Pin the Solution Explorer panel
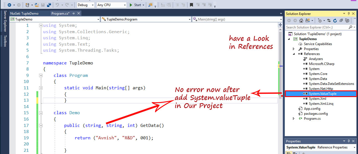This screenshot has height=154, width=358. 349,14
